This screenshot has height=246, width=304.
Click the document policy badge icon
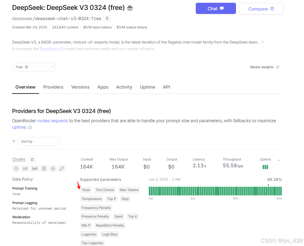coord(44,169)
